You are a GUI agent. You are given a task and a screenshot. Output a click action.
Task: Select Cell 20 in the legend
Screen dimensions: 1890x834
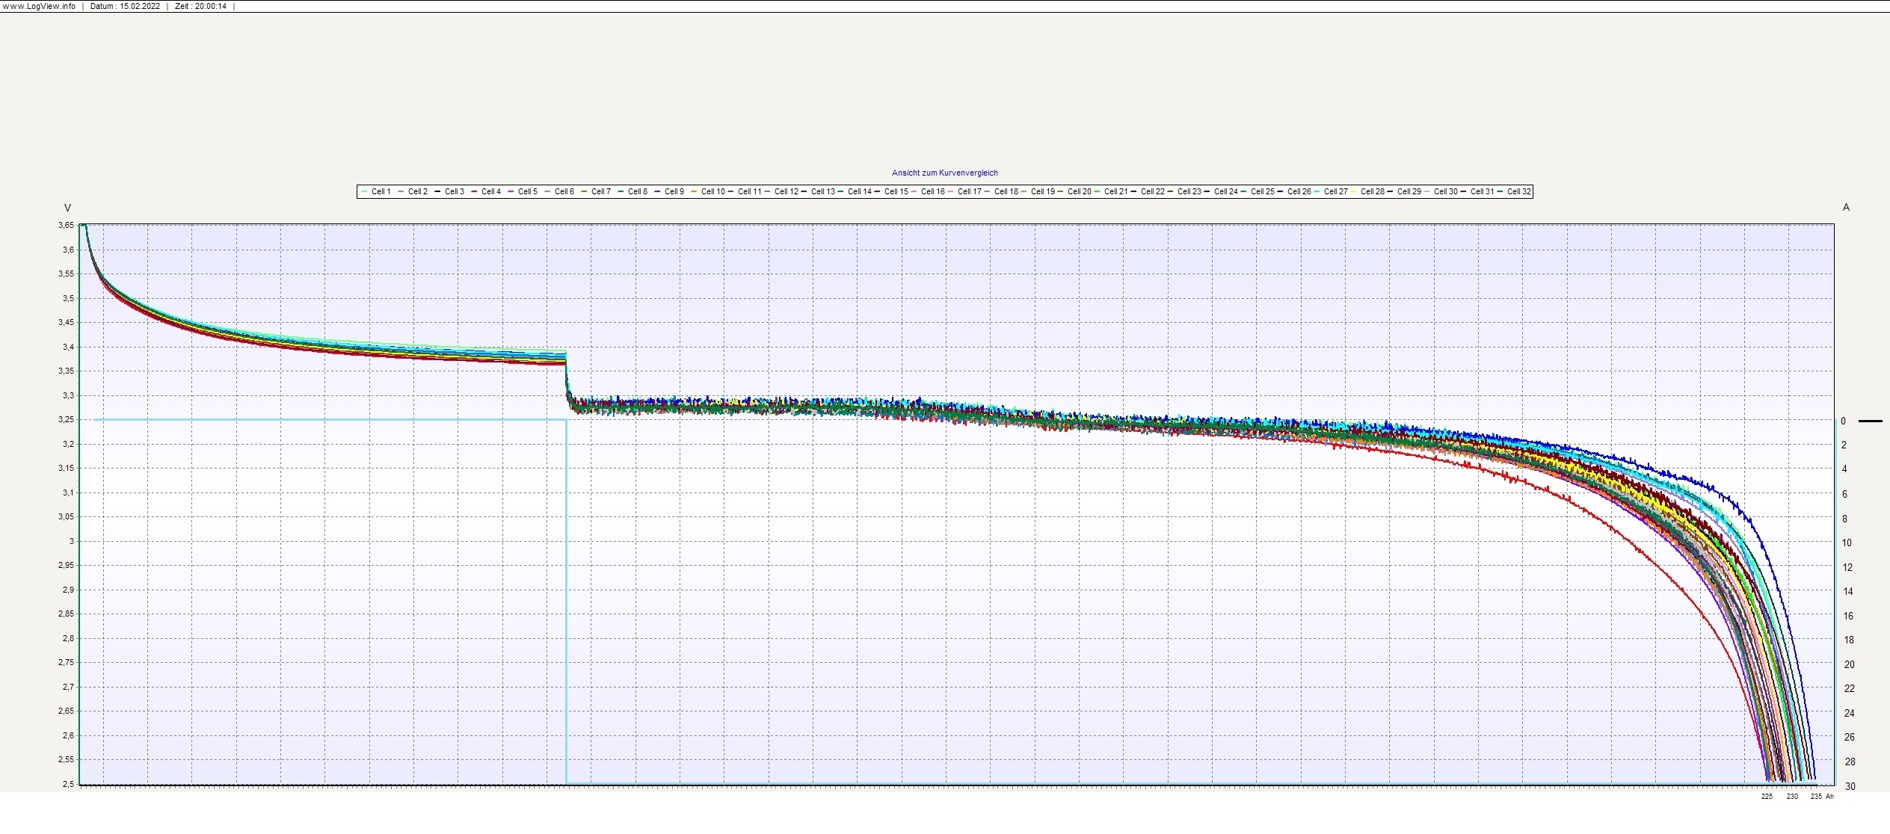1080,192
